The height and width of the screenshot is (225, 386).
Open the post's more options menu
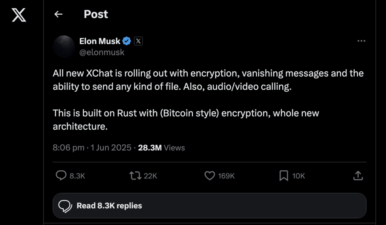(x=361, y=41)
